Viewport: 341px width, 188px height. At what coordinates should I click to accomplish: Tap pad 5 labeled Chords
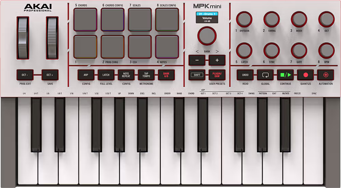[x=85, y=20]
